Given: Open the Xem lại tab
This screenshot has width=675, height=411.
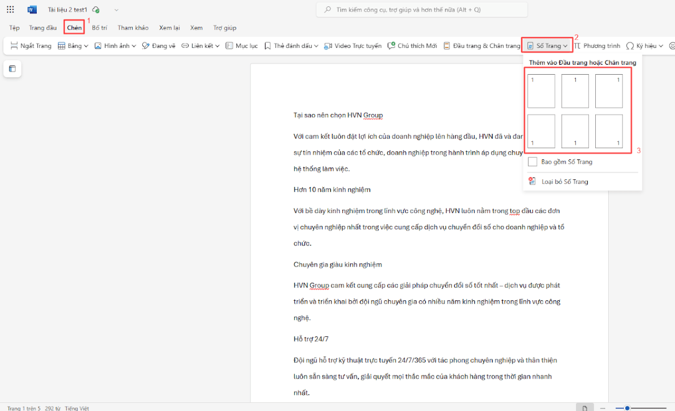Looking at the screenshot, I should coord(169,27).
